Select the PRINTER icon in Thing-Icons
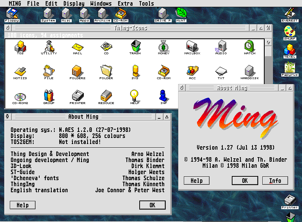Viewport: 302px width, 222px height. tap(77, 97)
